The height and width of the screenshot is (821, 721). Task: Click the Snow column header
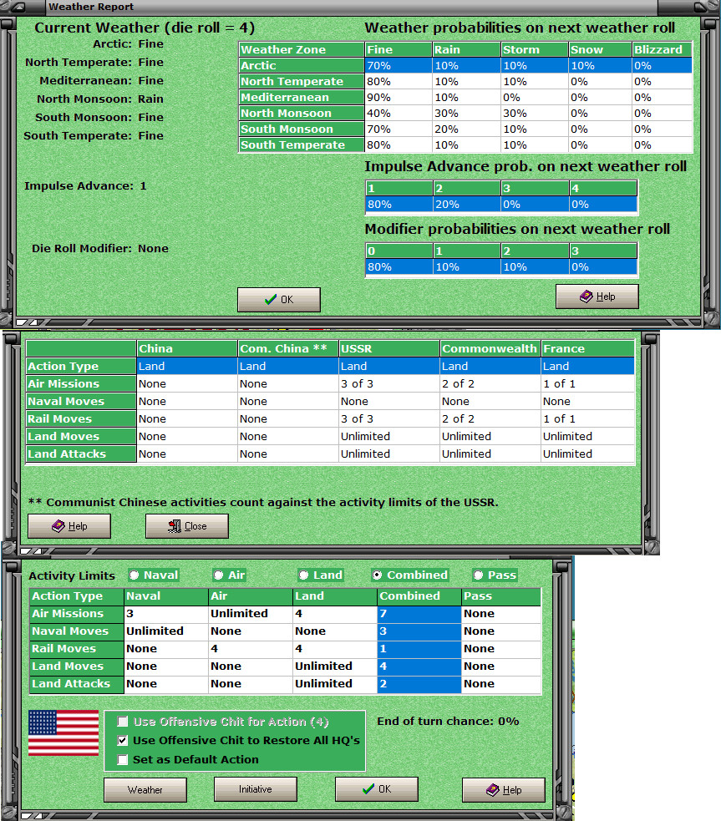click(600, 50)
